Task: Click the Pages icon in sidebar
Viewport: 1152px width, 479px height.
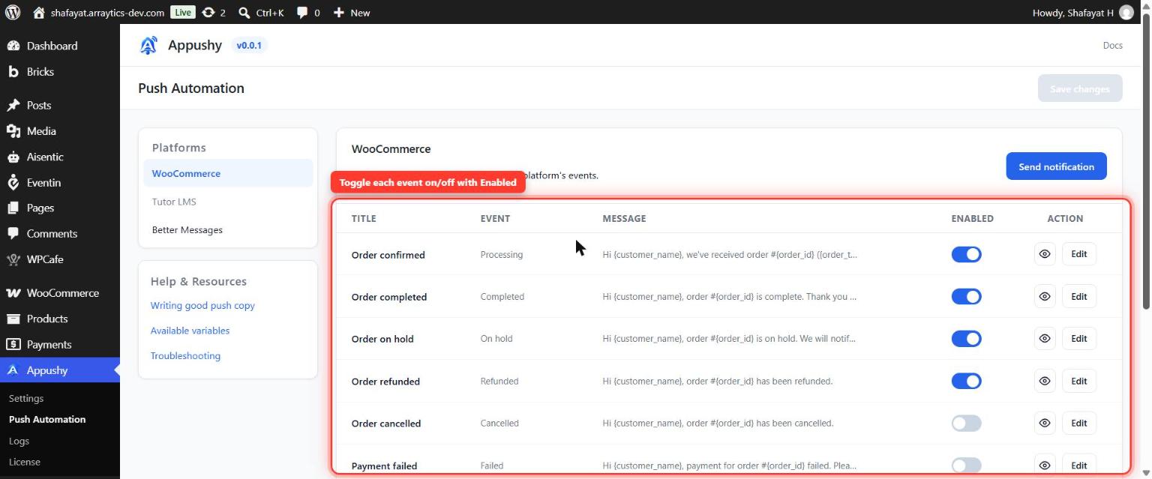Action: (x=13, y=208)
